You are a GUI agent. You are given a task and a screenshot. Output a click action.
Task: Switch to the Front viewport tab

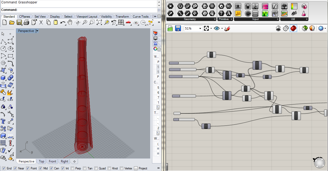[x=53, y=161]
